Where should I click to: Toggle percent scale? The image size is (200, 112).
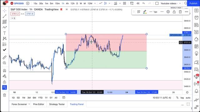[x=177, y=98]
